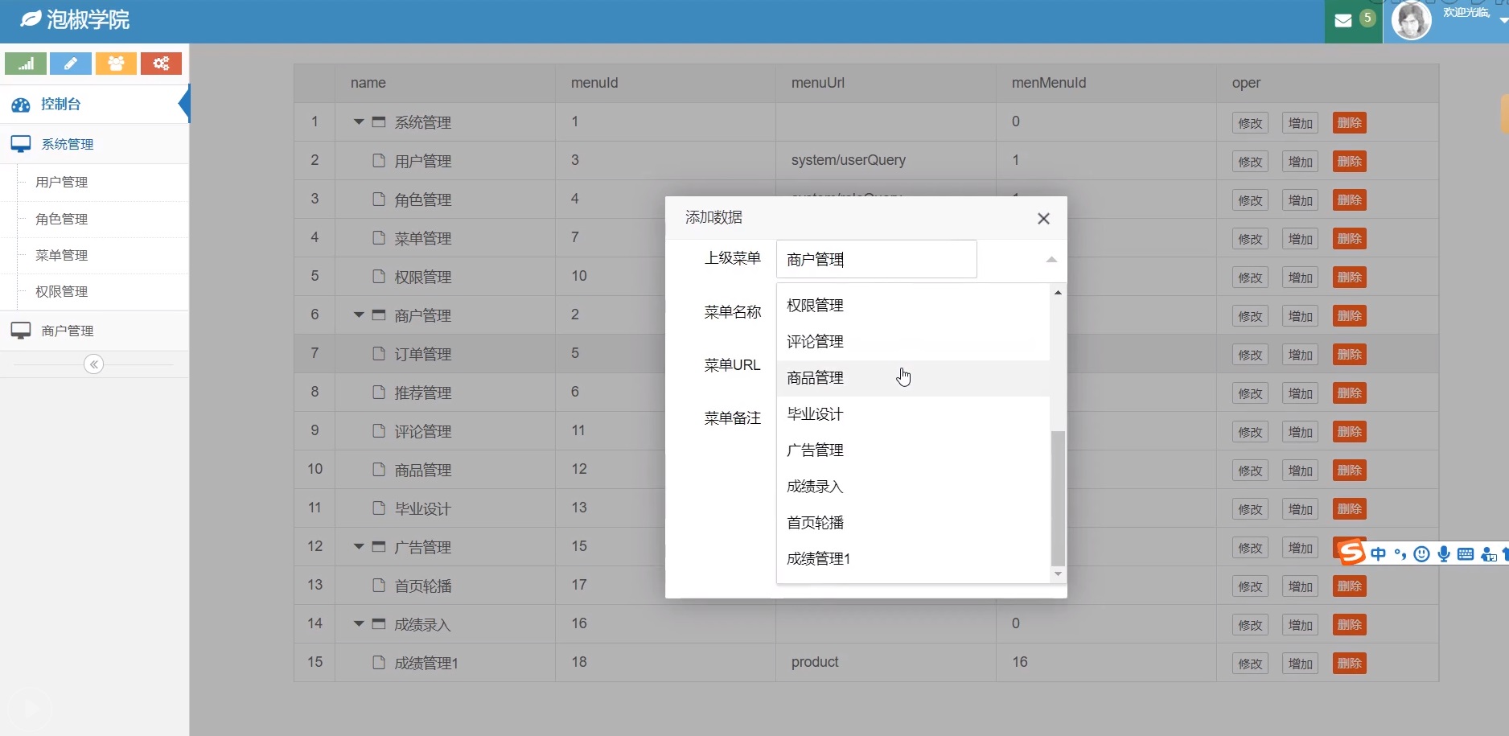Click the 上级菜单 input field

pos(876,259)
